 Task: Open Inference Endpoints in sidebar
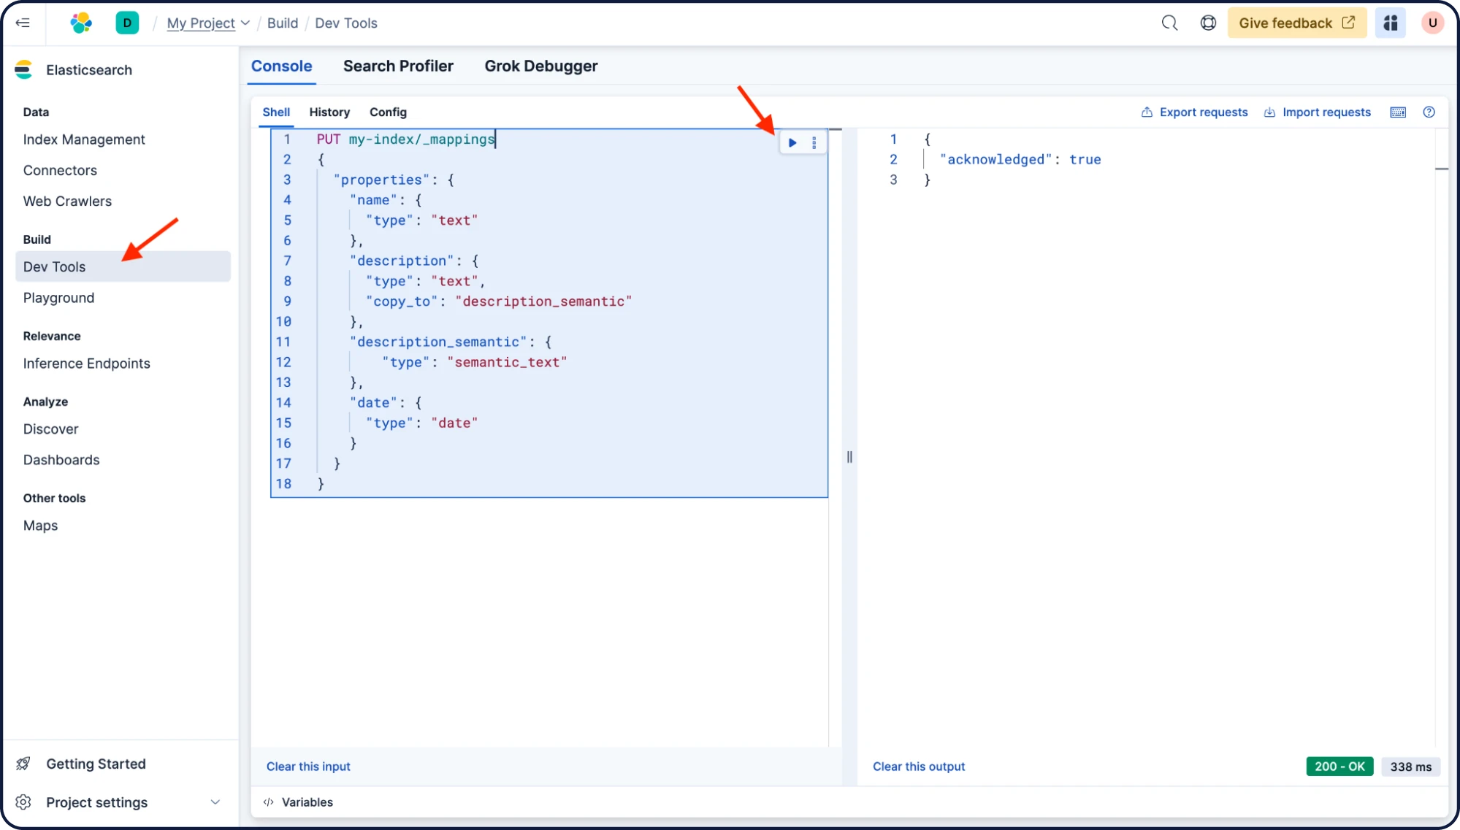(x=86, y=364)
